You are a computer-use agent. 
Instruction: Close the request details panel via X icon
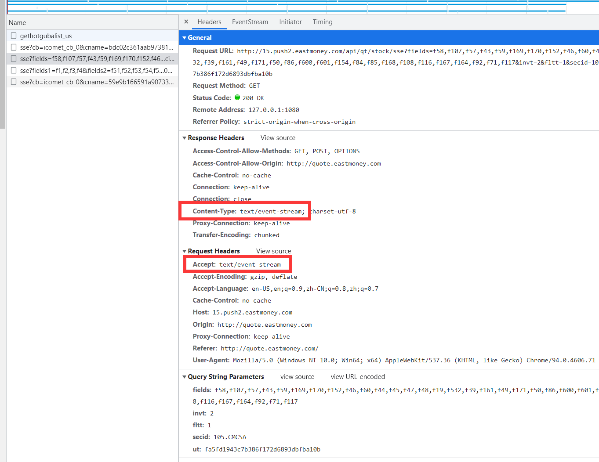click(186, 22)
